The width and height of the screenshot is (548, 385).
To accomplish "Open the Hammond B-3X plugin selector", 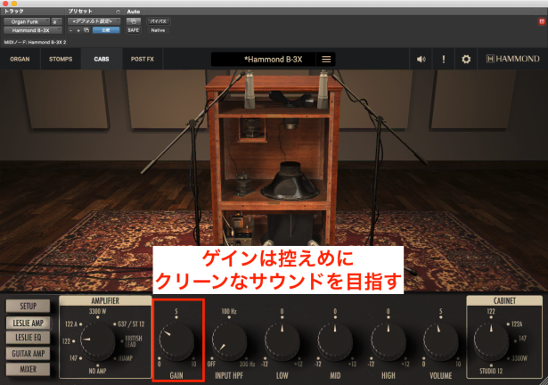I will pyautogui.click(x=30, y=29).
